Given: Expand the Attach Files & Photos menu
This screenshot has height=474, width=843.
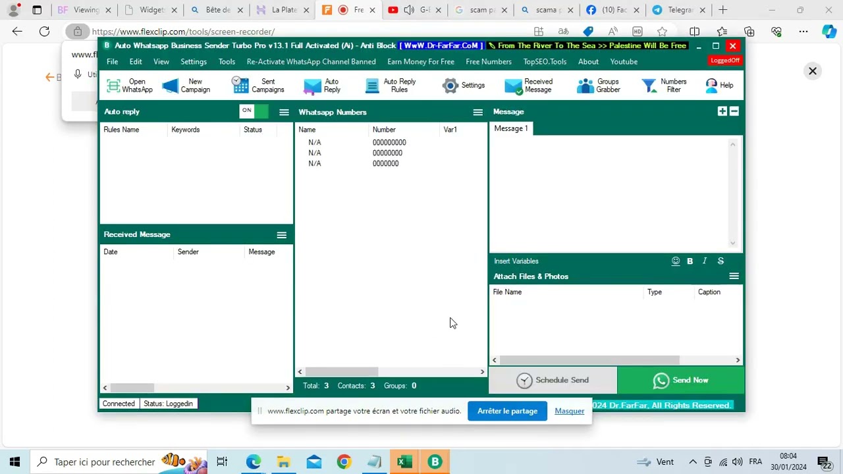Looking at the screenshot, I should [x=734, y=276].
